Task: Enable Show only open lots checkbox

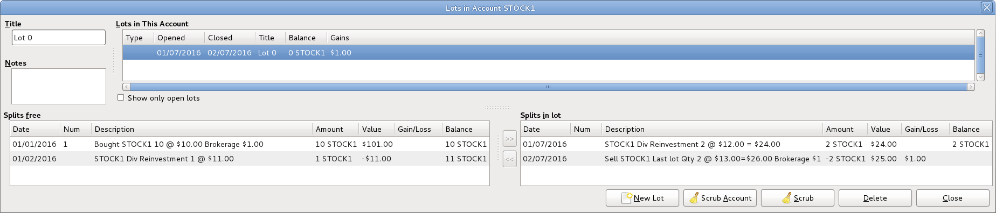Action: pyautogui.click(x=121, y=97)
